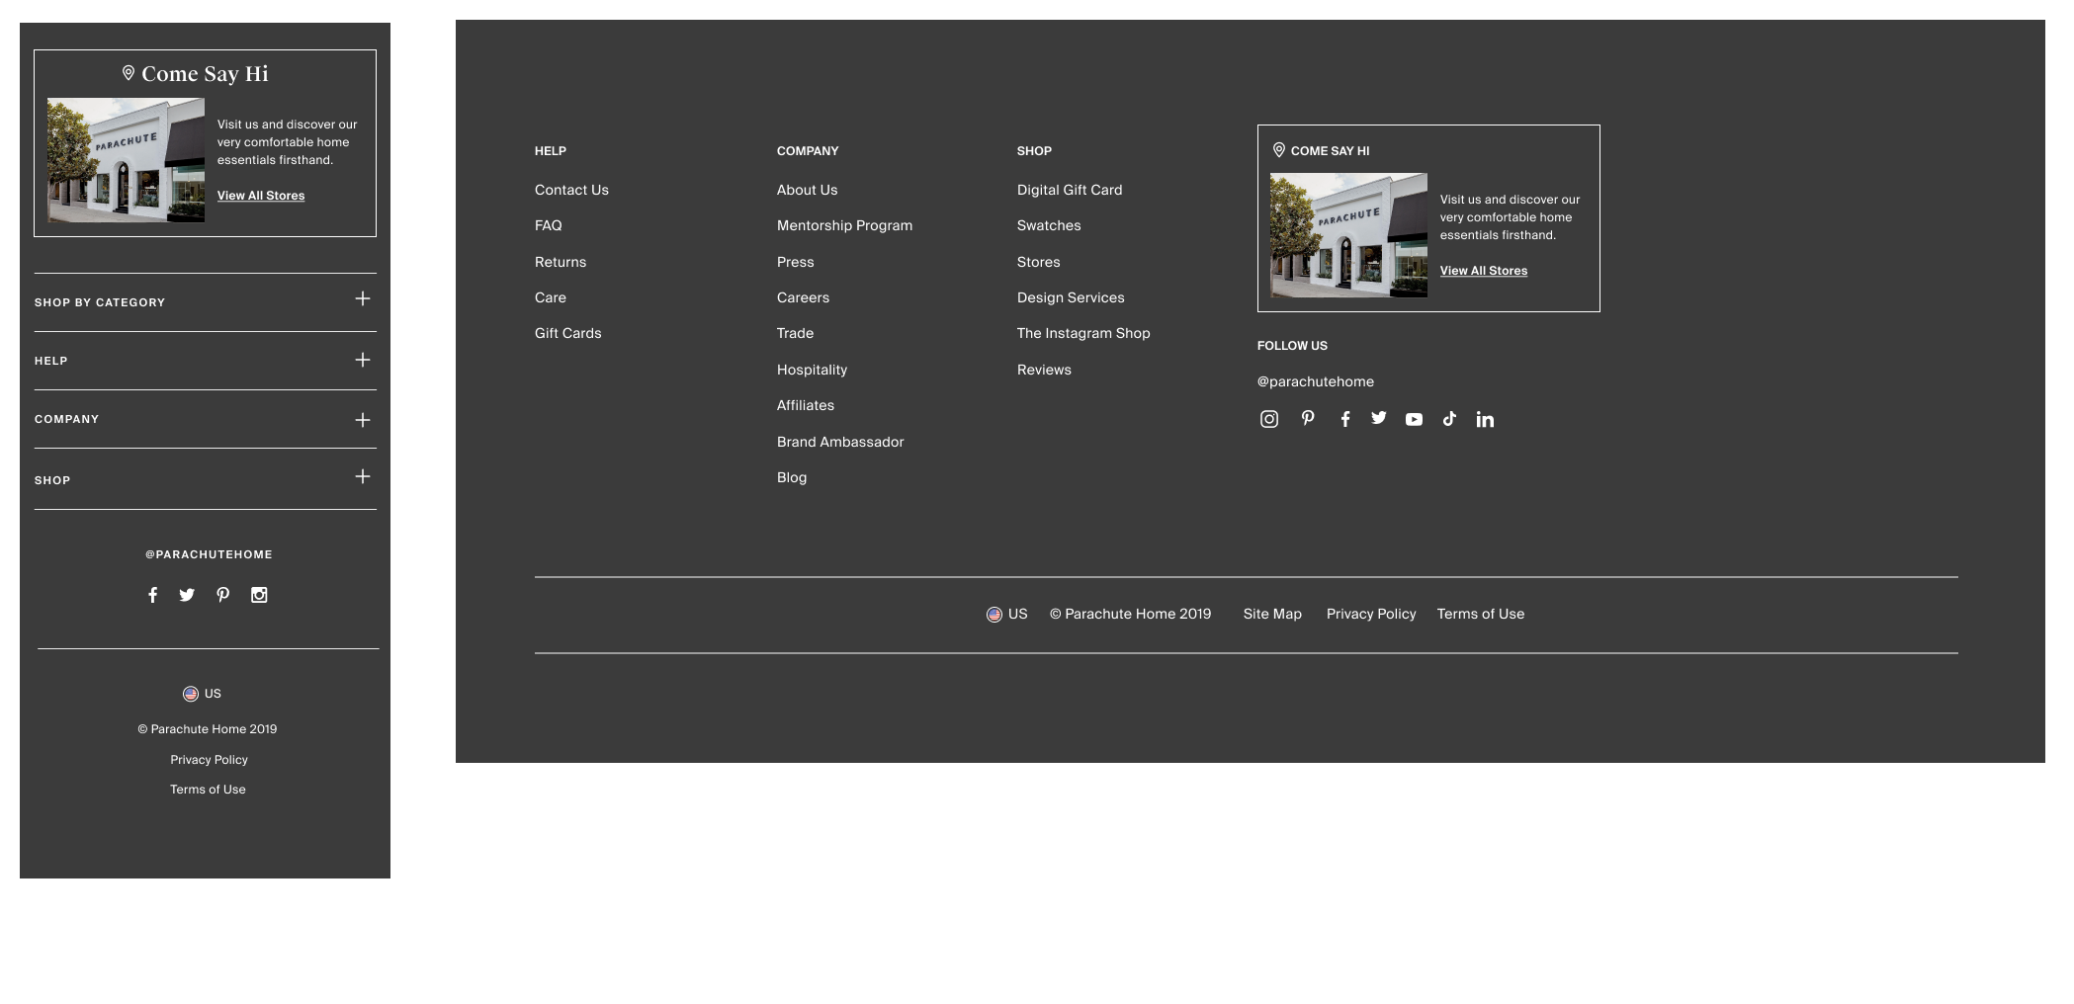Click US flag icon in mobile footer
The width and height of the screenshot is (2074, 1004).
pyautogui.click(x=191, y=694)
